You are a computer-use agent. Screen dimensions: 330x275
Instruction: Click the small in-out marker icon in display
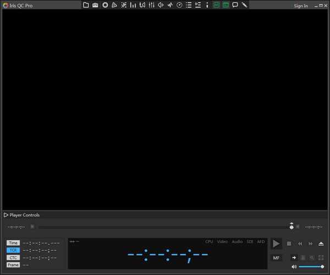point(72,241)
